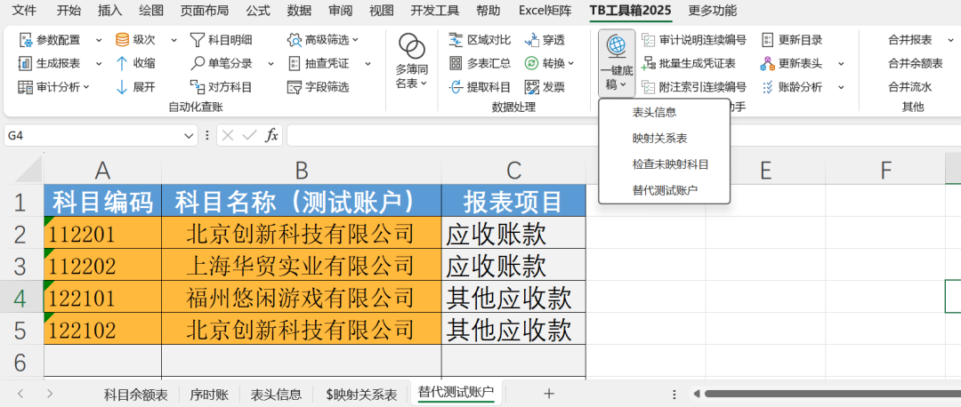Click 账龄分析 tool
961x407 pixels.
(791, 87)
